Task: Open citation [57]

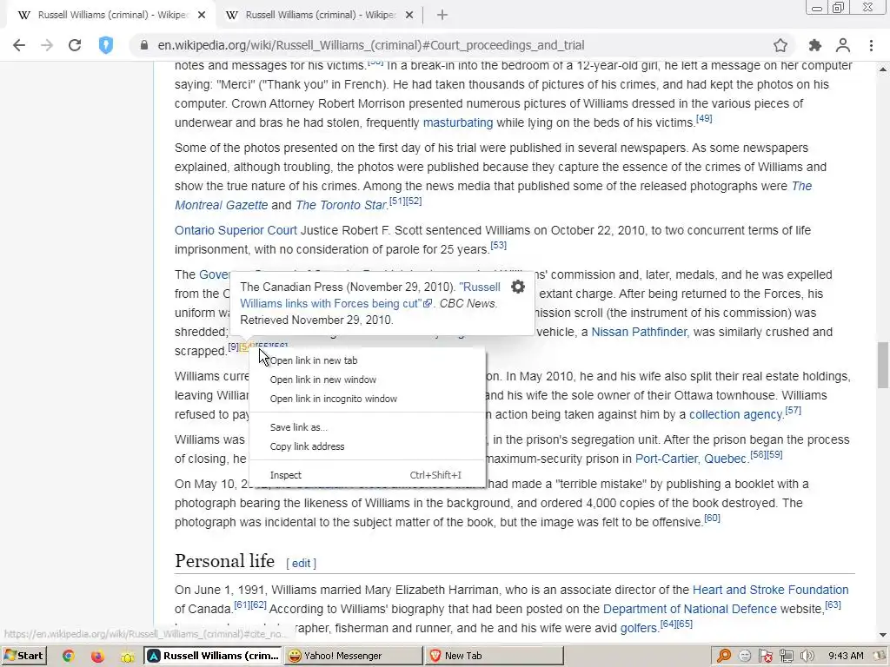Action: click(x=793, y=411)
